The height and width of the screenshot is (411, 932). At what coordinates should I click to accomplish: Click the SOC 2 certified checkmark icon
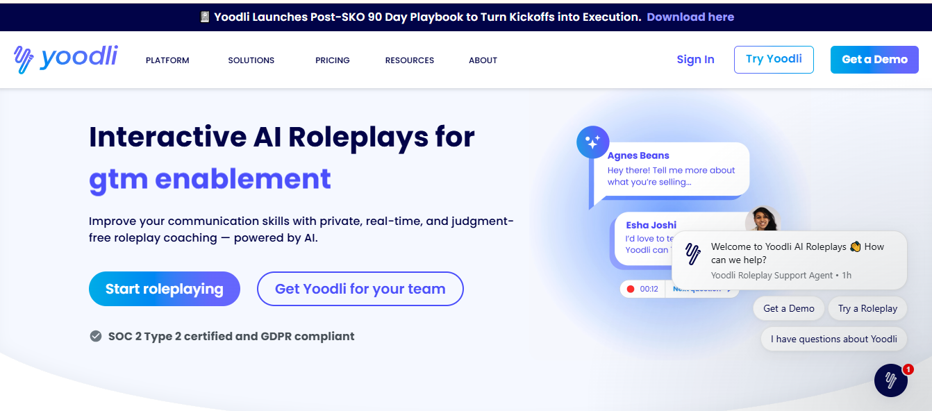pyautogui.click(x=96, y=336)
